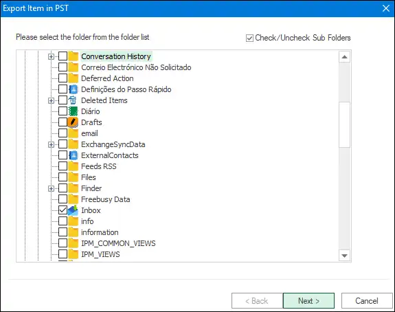
Task: Click the Inbox tray icon
Action: point(73,210)
